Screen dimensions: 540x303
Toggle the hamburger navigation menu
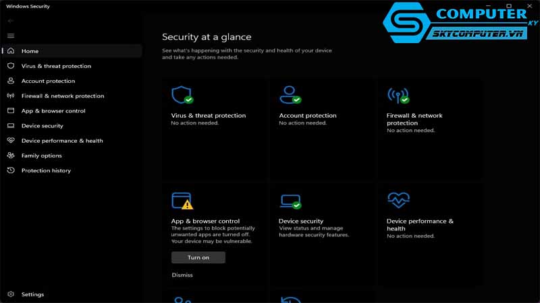[x=10, y=36]
